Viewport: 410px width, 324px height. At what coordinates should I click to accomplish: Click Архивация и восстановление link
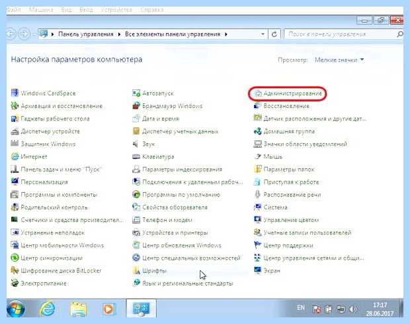[61, 106]
